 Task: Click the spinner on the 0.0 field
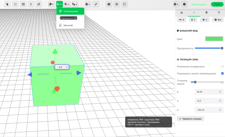click(67, 67)
